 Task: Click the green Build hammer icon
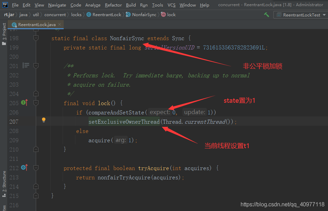[266, 15]
